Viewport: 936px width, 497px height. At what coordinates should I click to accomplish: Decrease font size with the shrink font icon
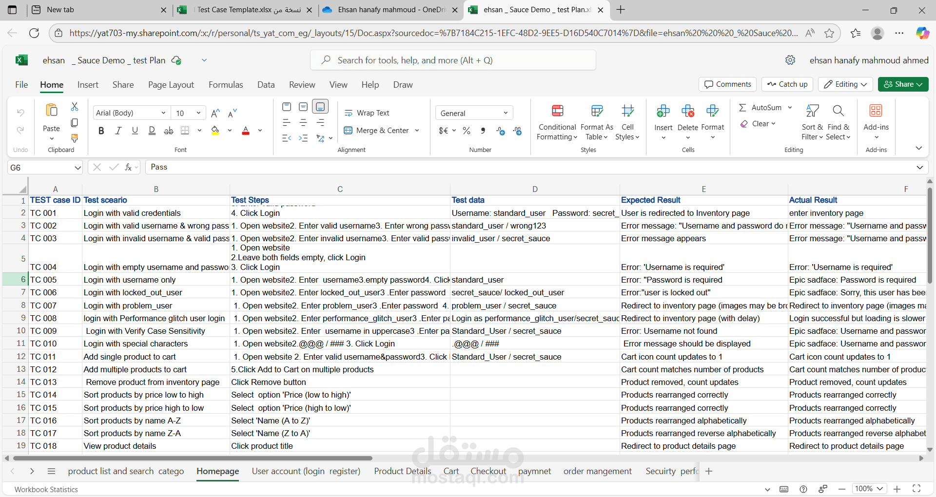tap(233, 113)
